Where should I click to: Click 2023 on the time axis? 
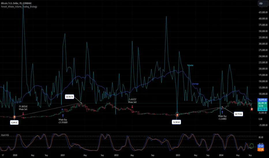click(x=178, y=155)
